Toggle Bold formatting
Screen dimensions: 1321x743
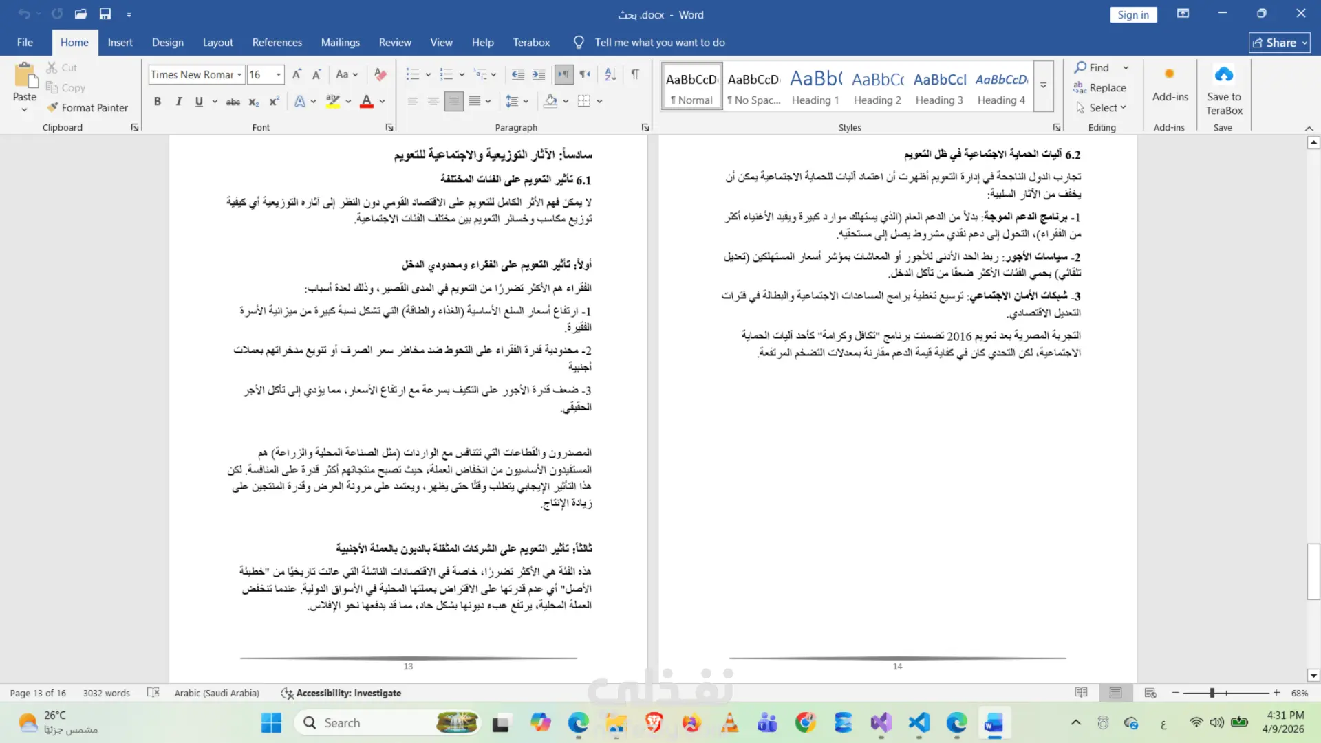(158, 102)
